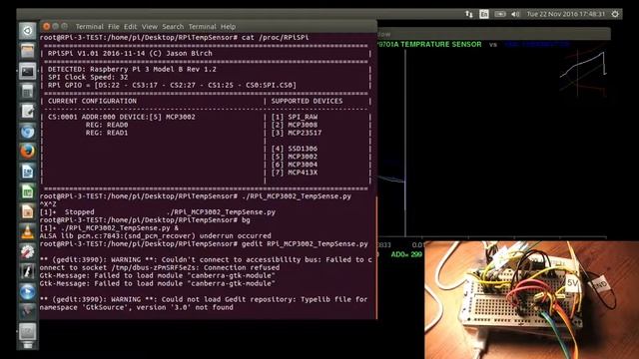The width and height of the screenshot is (639, 359).
Task: Click the 'canberra-gtk-module' failed message first line
Action: point(158,275)
